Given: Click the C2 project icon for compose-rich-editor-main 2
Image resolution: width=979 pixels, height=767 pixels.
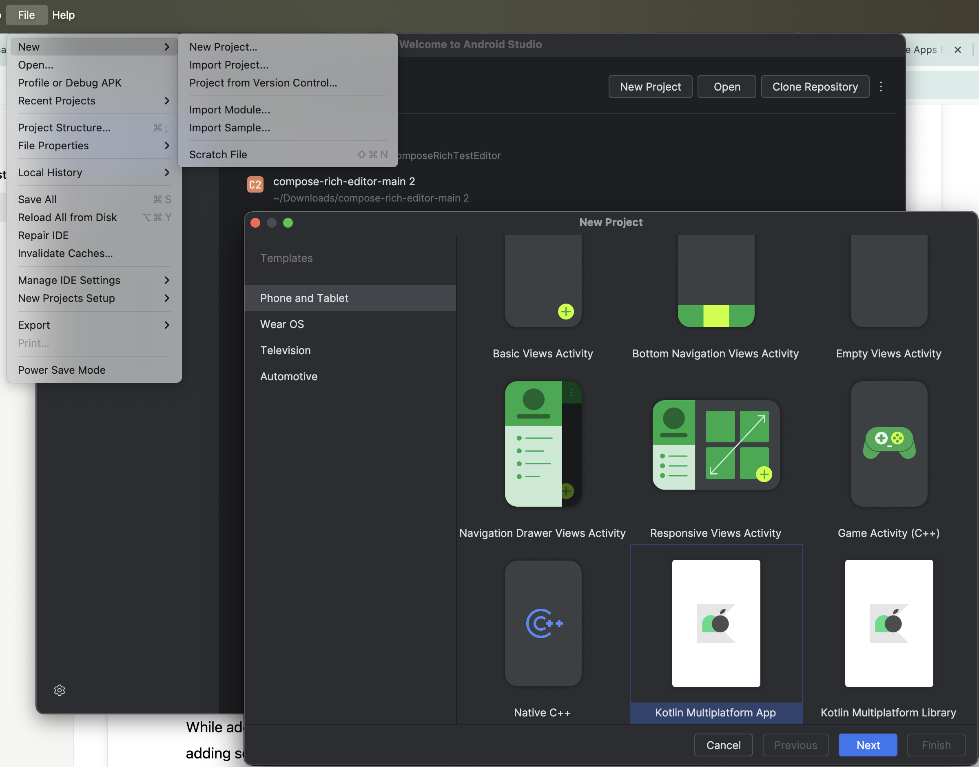Looking at the screenshot, I should click(x=255, y=184).
